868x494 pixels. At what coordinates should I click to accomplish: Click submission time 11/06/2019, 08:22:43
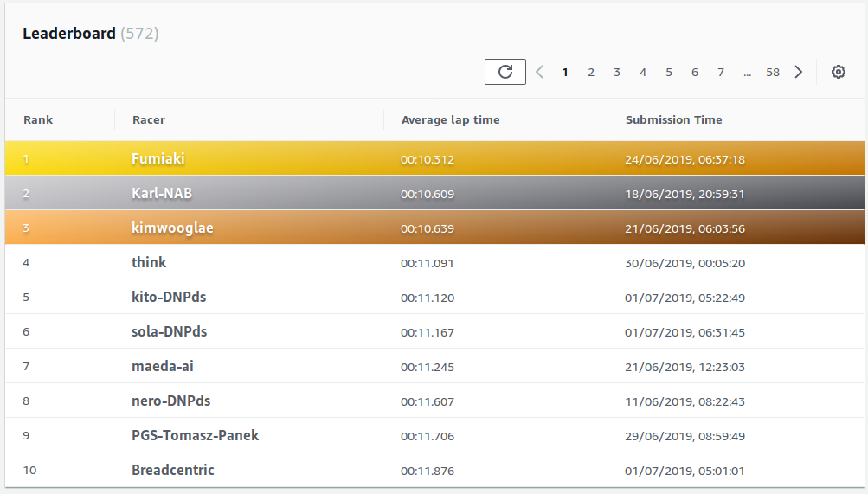click(x=685, y=401)
